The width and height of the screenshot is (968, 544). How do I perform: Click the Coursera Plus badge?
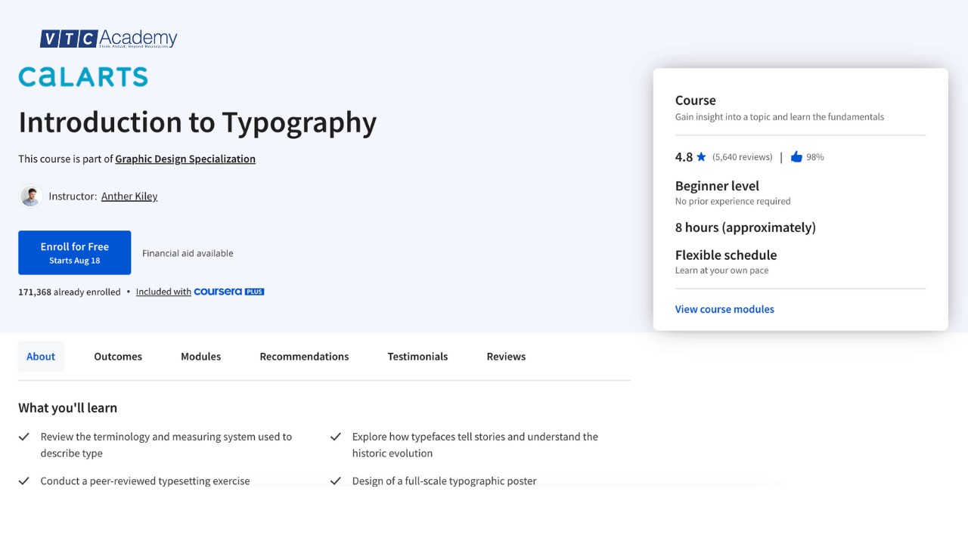228,291
